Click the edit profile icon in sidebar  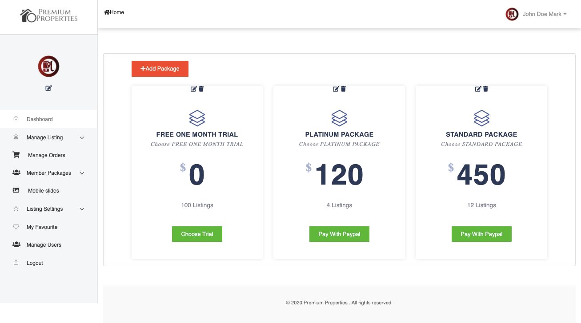click(x=48, y=88)
